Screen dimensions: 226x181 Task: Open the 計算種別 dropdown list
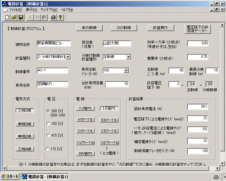point(68,57)
